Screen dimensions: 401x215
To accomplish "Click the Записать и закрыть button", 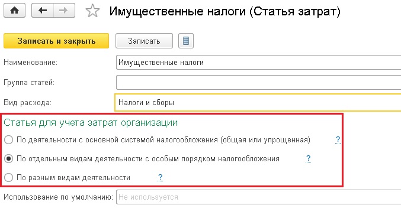I will tap(56, 41).
